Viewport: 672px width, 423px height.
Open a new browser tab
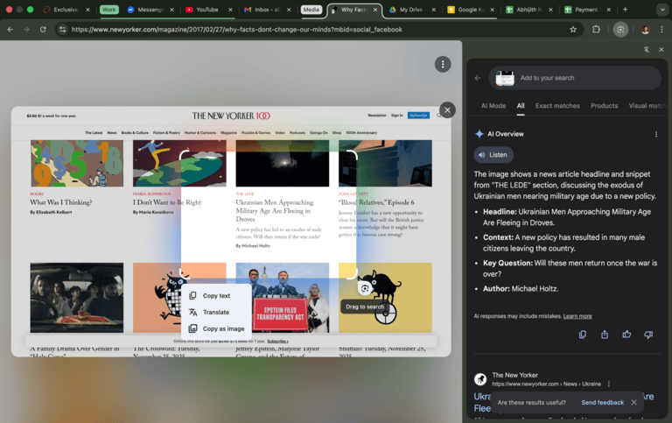[x=625, y=10]
